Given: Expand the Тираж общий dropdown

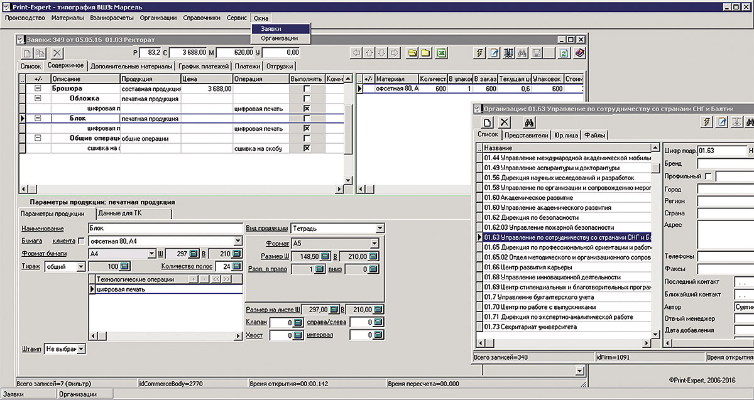Looking at the screenshot, I should 80,266.
